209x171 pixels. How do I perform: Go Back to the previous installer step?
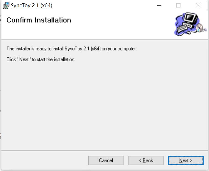(x=146, y=160)
